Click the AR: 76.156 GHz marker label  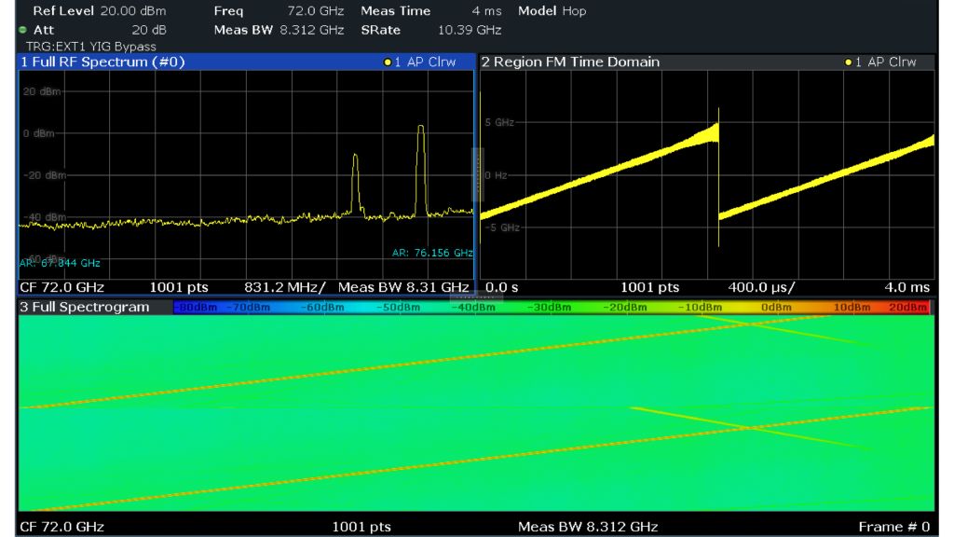[434, 252]
